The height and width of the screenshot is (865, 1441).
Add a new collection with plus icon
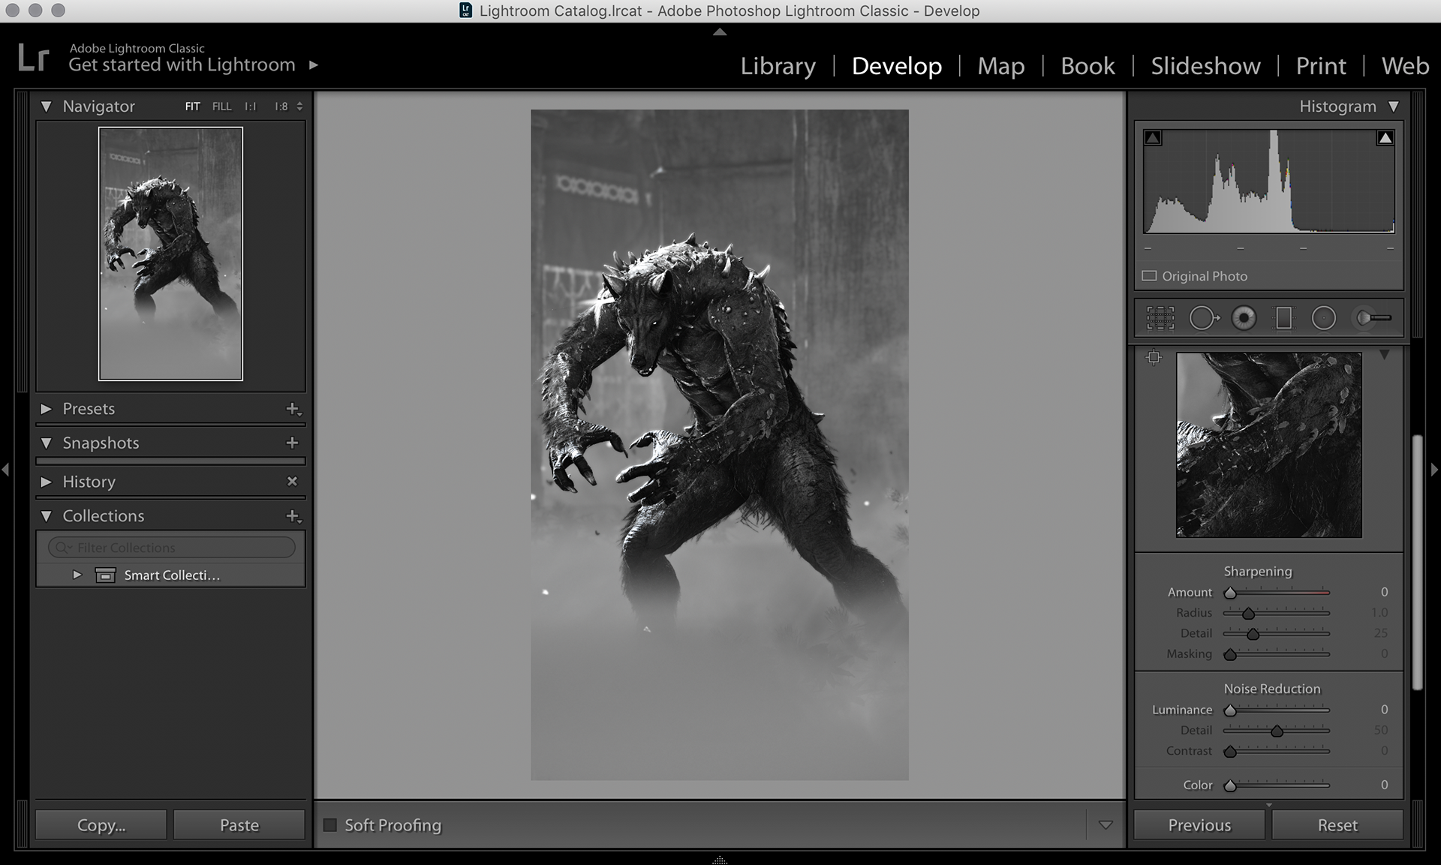click(293, 516)
